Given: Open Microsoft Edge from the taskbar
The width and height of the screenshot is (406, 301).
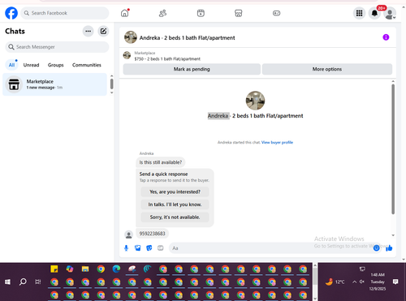Looking at the screenshot, I should (x=116, y=269).
